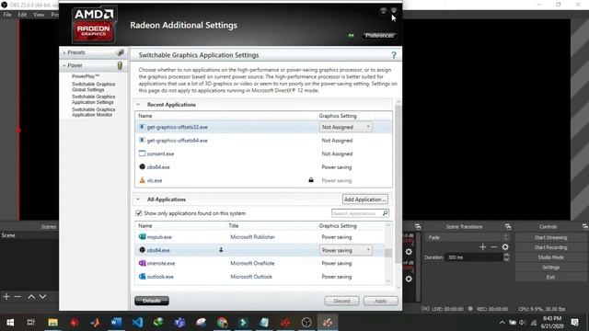Viewport: 589px width, 331px height.
Task: Click Start Recording in OBS
Action: (550, 247)
